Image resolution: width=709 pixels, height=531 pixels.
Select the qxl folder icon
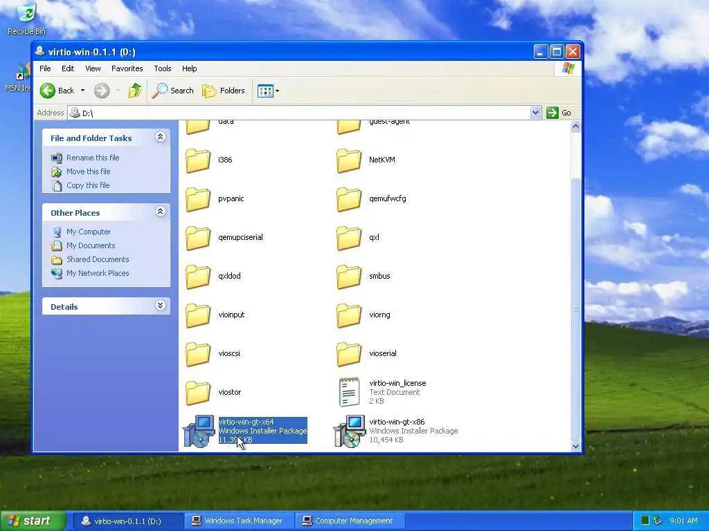pos(349,238)
